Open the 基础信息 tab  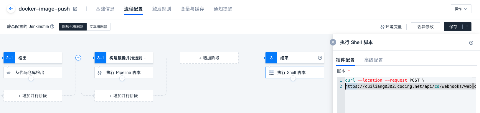point(105,9)
